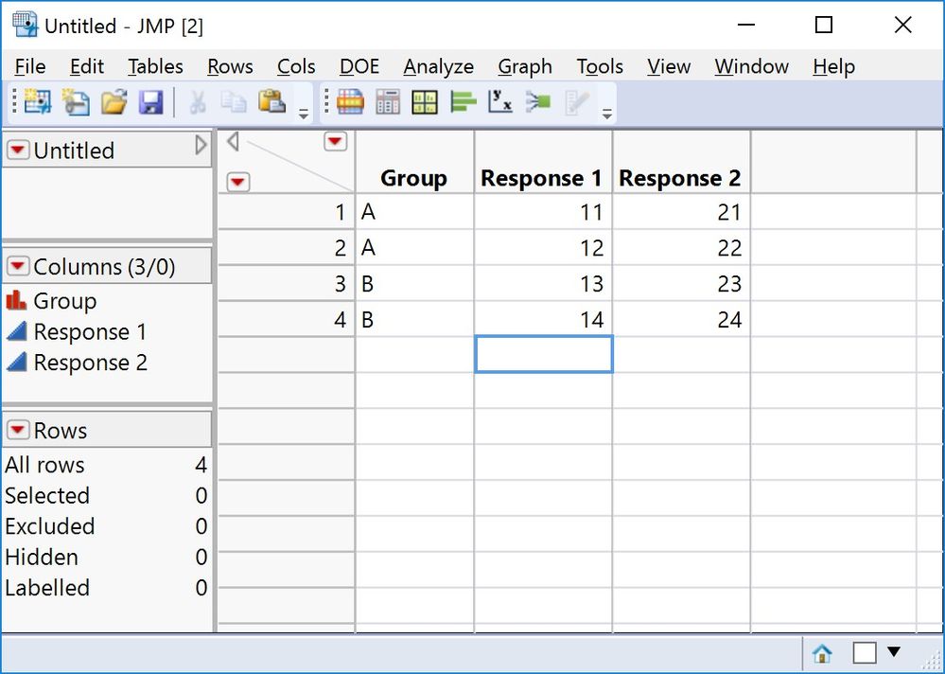This screenshot has height=674, width=945.
Task: Expand the Columns red triangle menu
Action: click(x=18, y=267)
